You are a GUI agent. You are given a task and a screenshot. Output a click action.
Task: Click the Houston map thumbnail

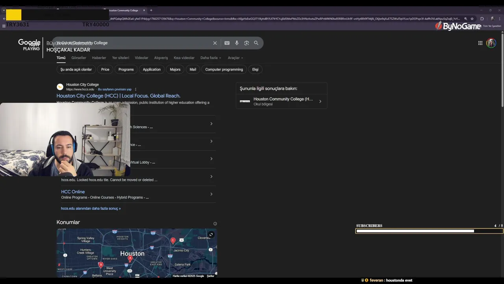(x=137, y=253)
